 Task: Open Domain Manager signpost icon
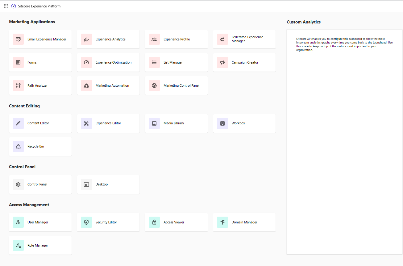click(x=222, y=222)
